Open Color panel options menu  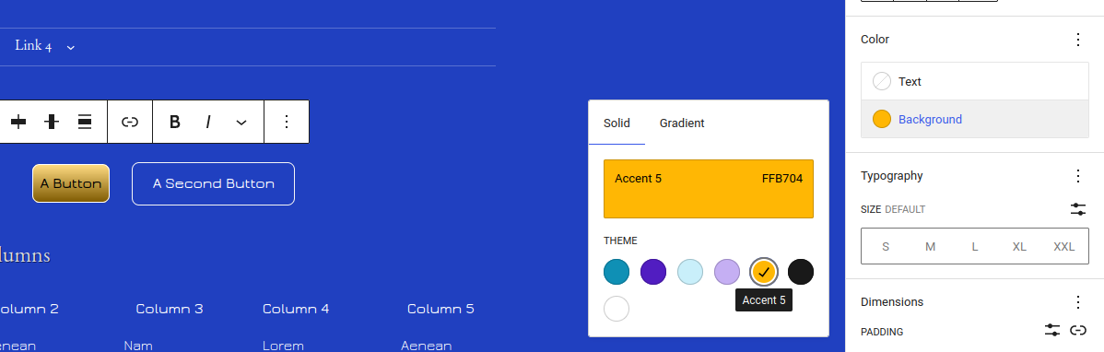(1077, 40)
